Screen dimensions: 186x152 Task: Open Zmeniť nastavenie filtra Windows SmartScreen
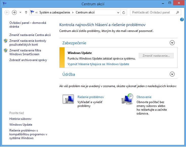(25, 52)
